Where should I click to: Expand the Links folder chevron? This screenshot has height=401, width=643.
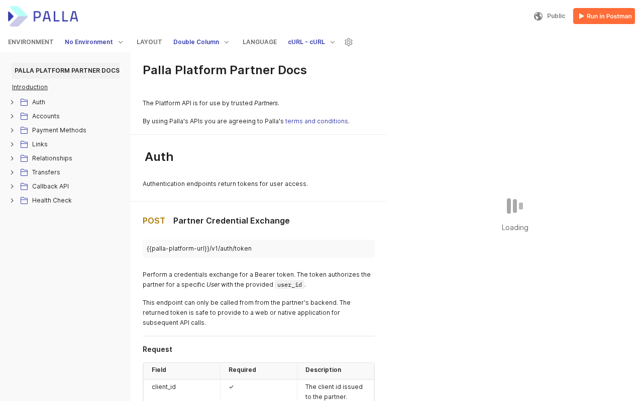[12, 144]
